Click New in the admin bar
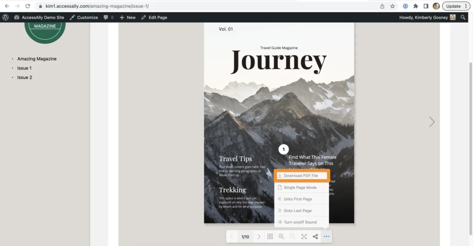 127,18
